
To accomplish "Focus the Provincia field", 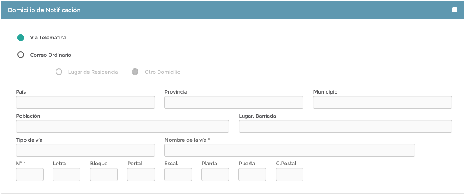I will (x=234, y=103).
